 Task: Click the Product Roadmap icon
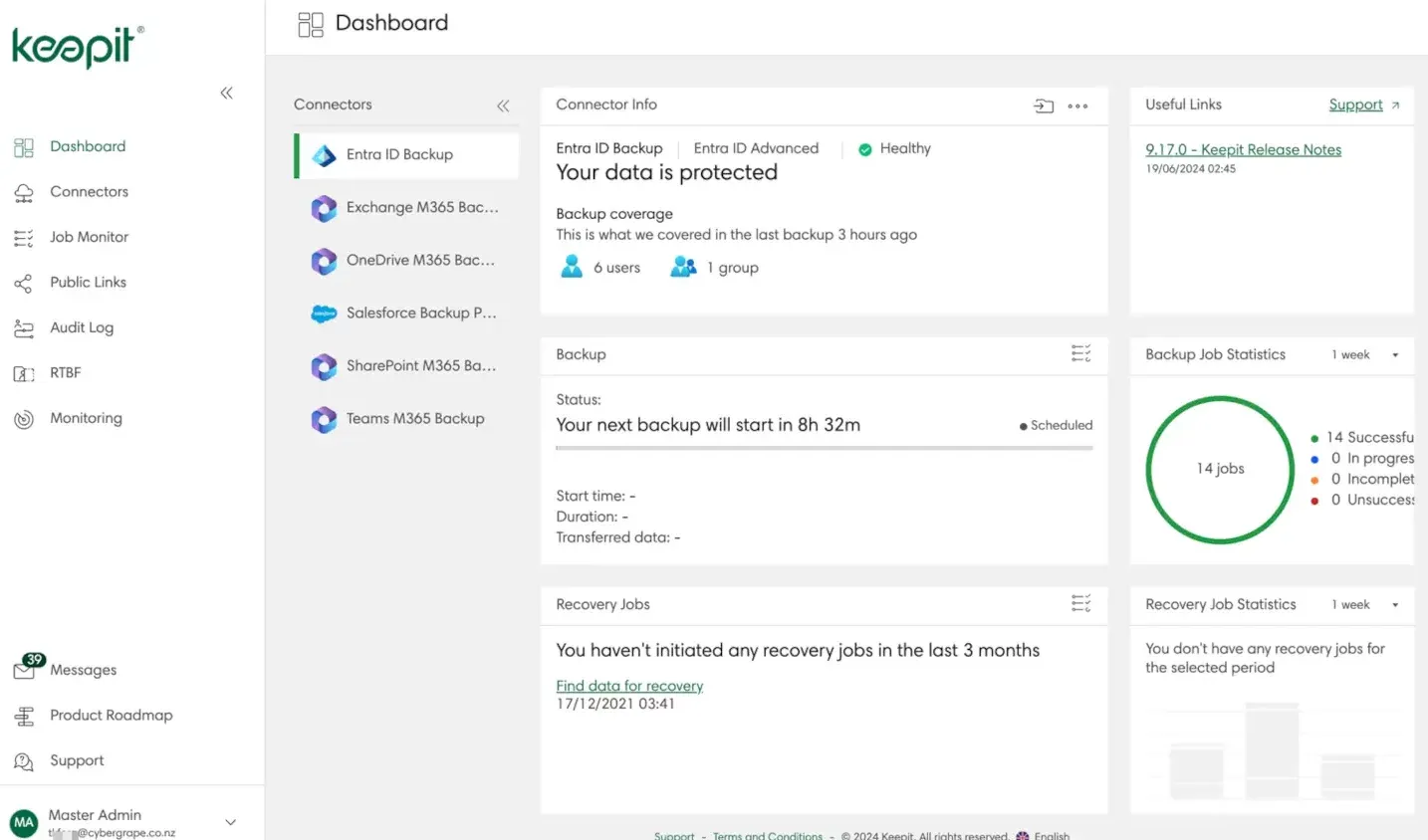coord(24,716)
